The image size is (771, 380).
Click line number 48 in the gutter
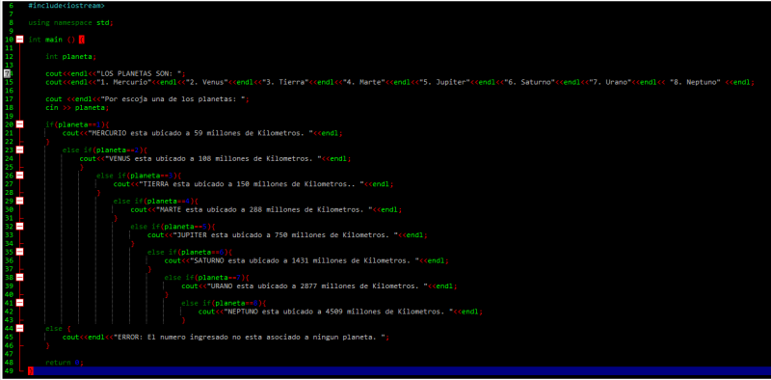9,363
